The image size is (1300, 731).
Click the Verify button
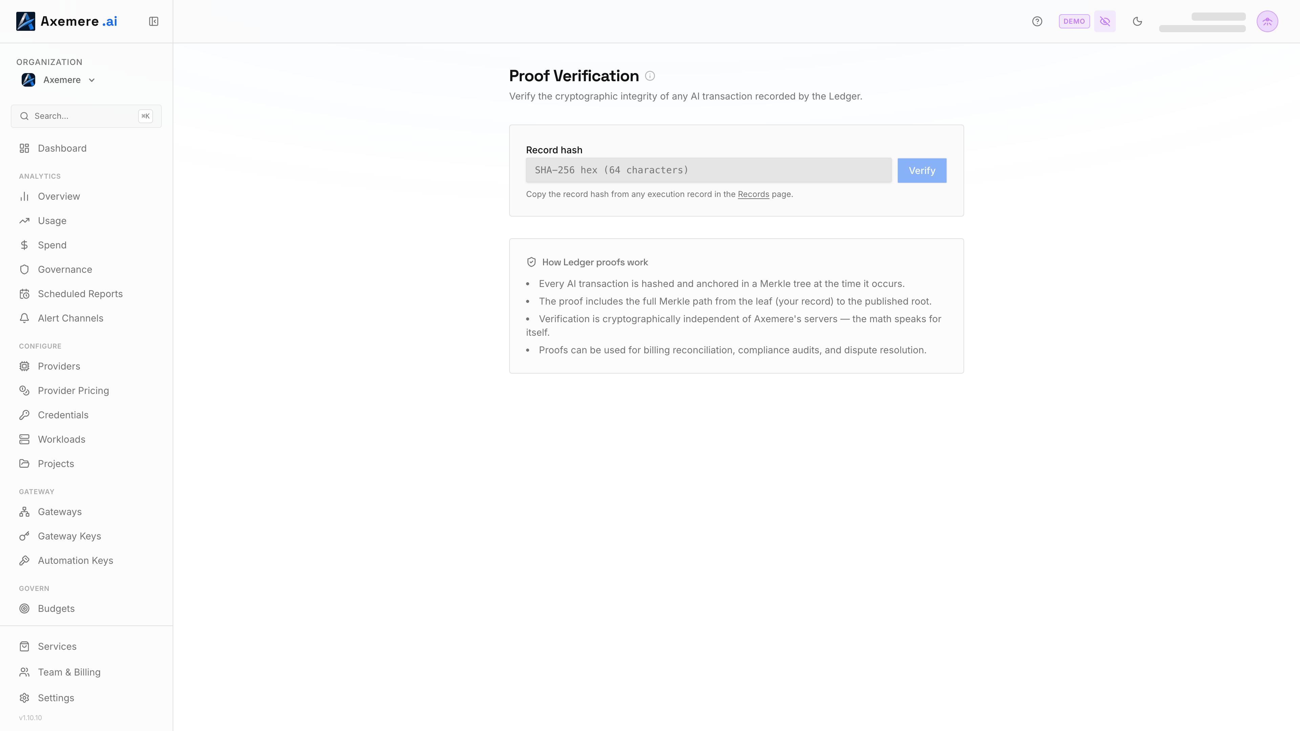pos(922,171)
